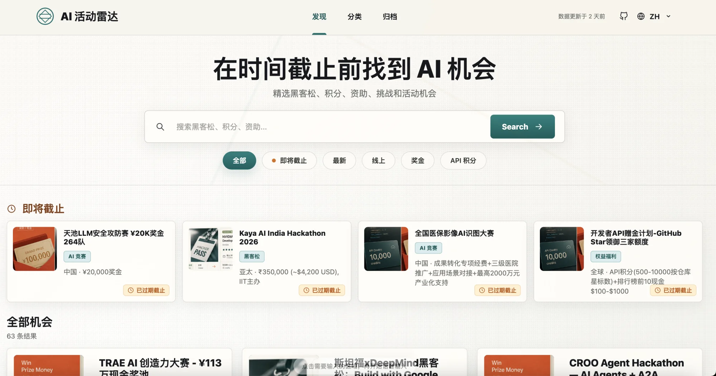Open 开发者API赠金计划-GitHub Star title

pyautogui.click(x=636, y=238)
